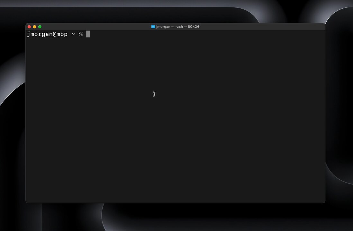Click the blue folder icon in title bar

tap(153, 27)
